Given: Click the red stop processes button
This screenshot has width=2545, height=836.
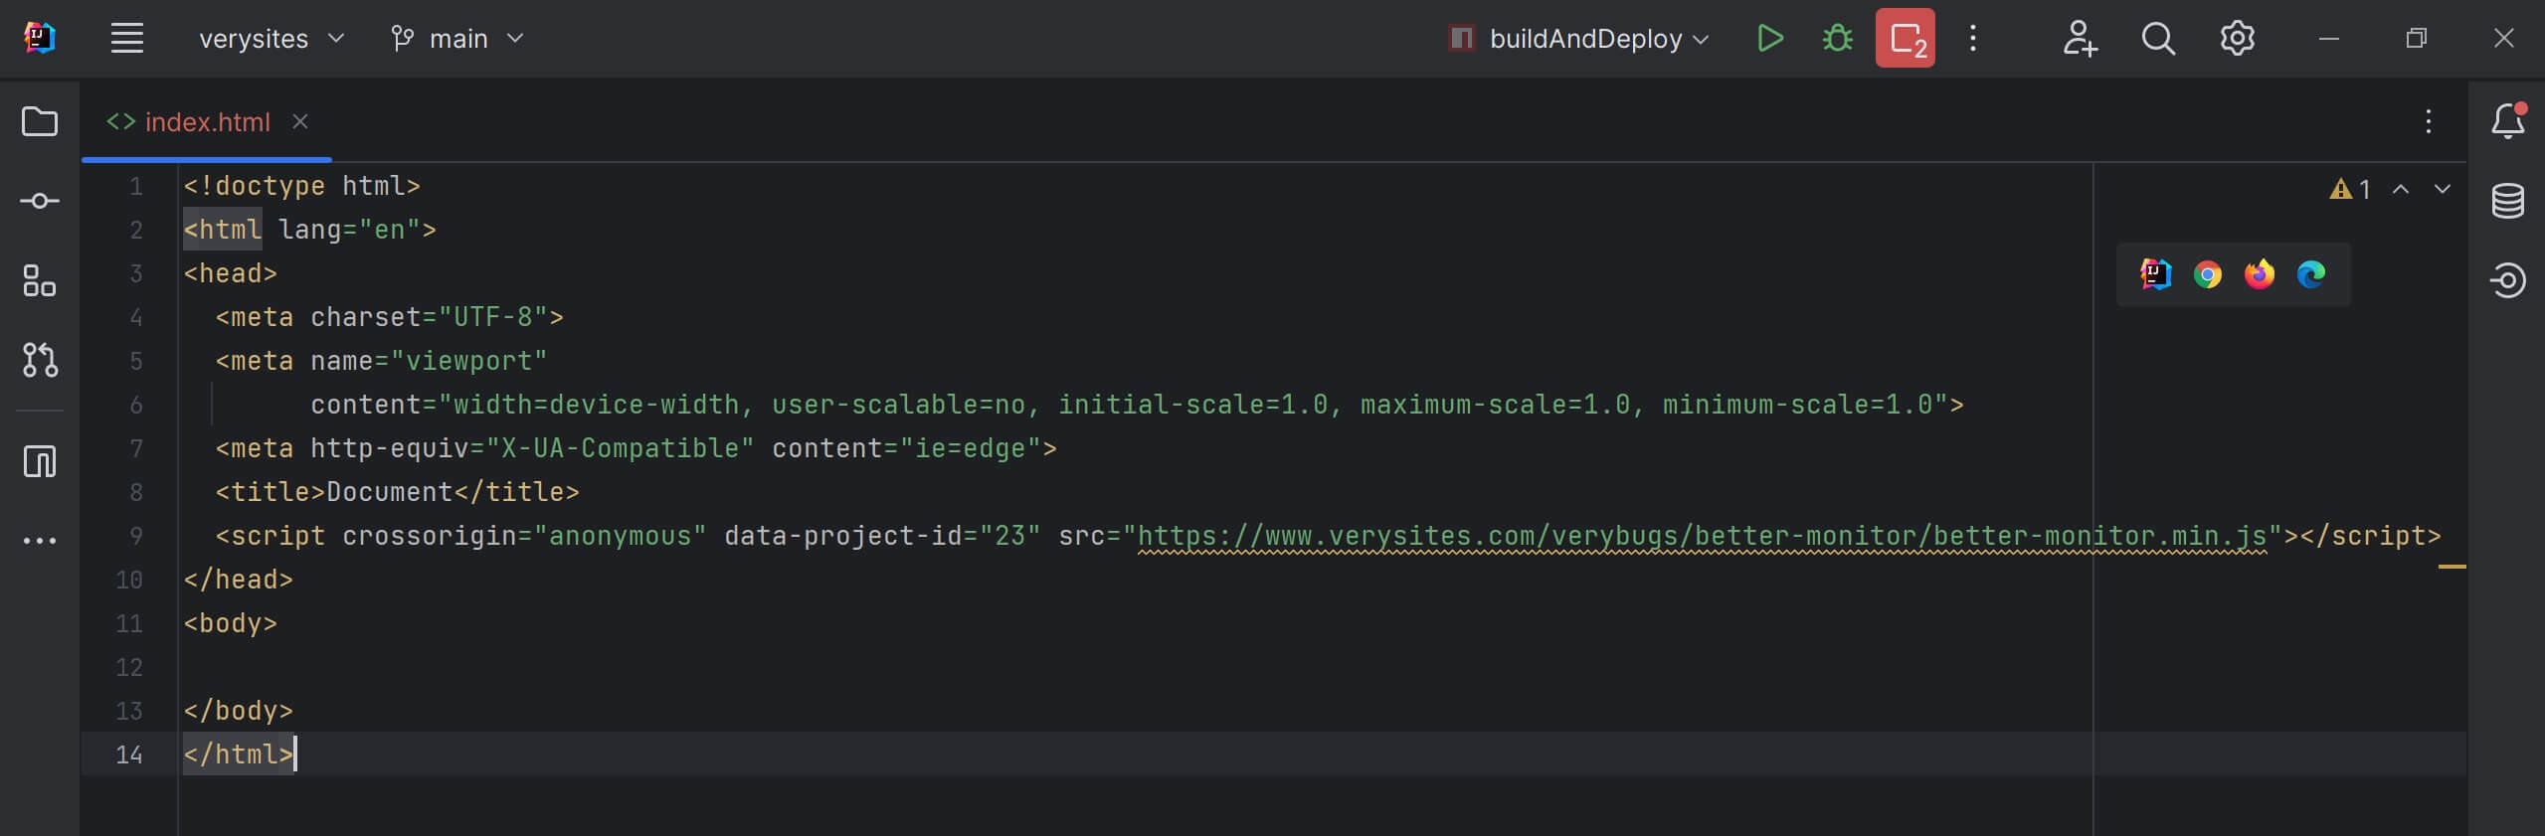Looking at the screenshot, I should (x=1906, y=39).
